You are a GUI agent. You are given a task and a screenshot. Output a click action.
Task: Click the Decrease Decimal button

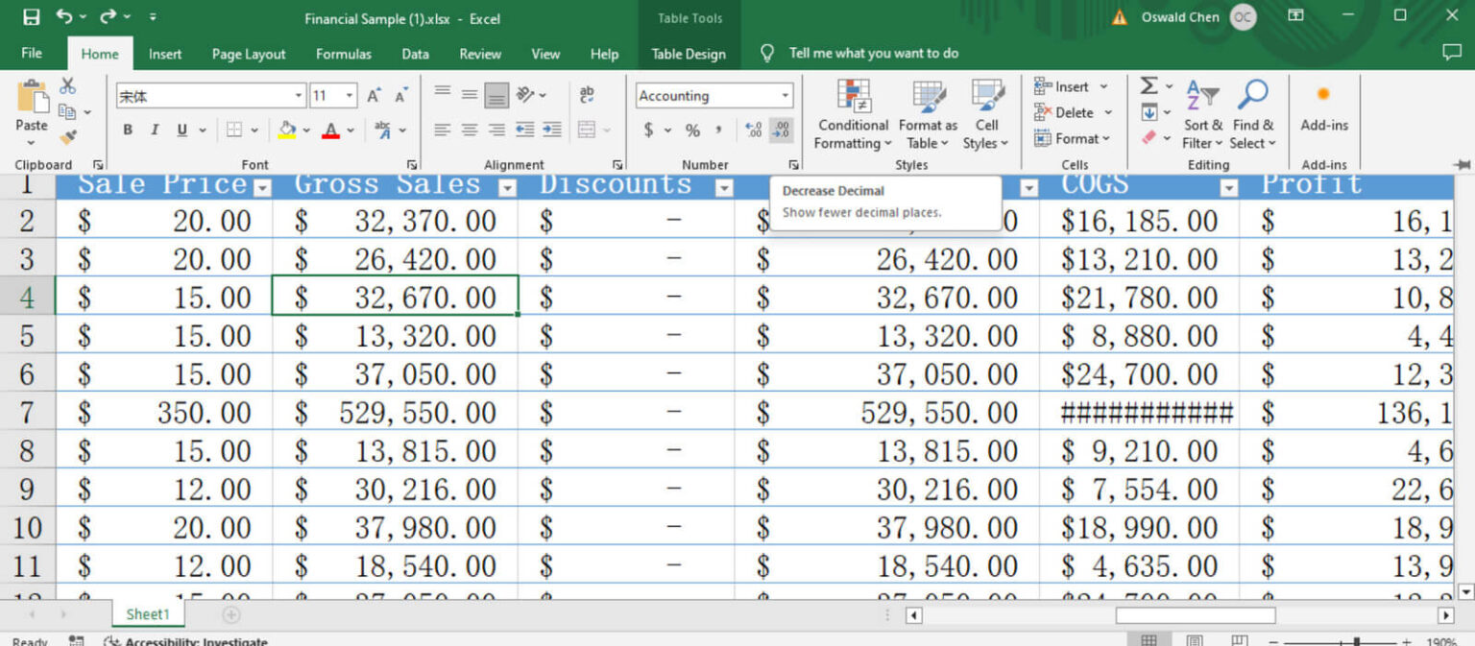coord(779,131)
